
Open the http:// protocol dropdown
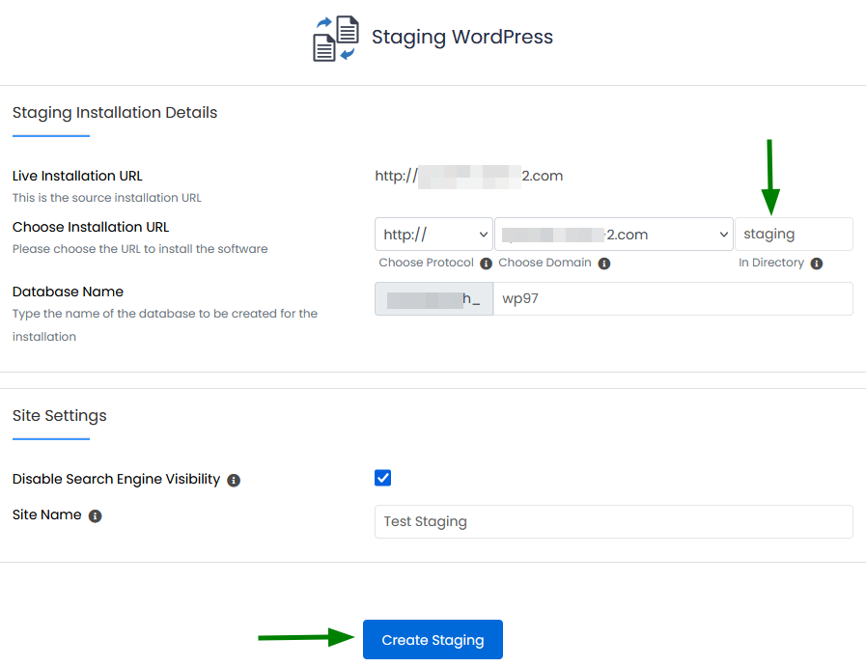click(x=433, y=235)
